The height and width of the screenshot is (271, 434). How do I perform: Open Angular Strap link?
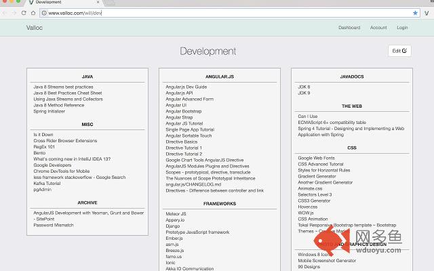pos(179,117)
